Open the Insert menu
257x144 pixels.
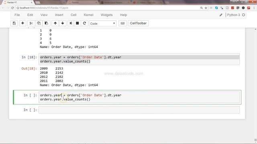point(59,15)
